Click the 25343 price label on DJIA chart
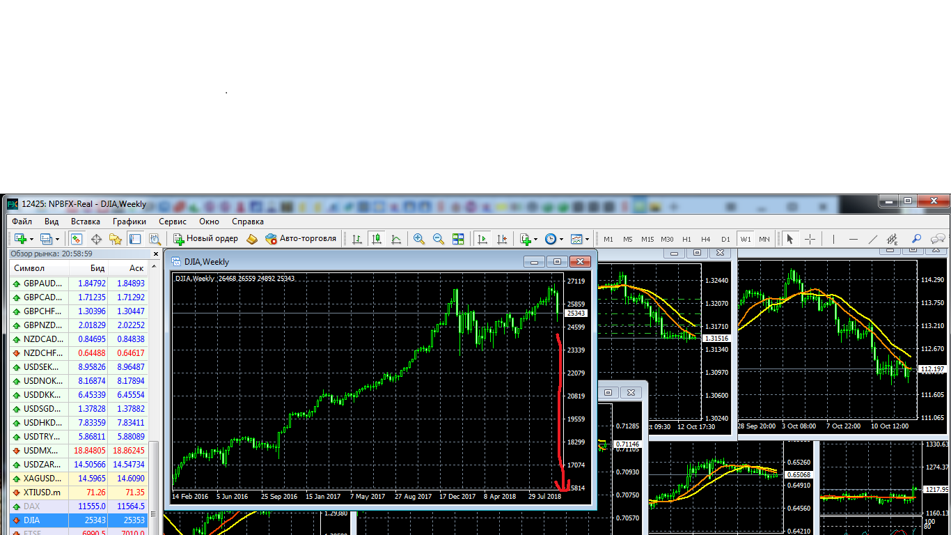This screenshot has height=535, width=951. (x=576, y=313)
